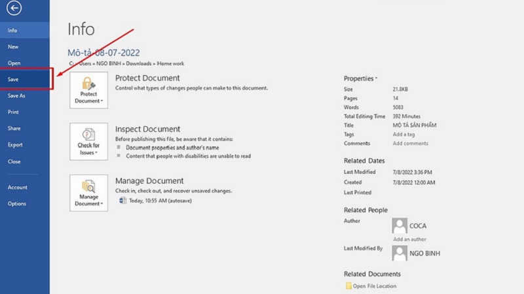Open the Share menu item
The image size is (524, 294).
[x=25, y=128]
